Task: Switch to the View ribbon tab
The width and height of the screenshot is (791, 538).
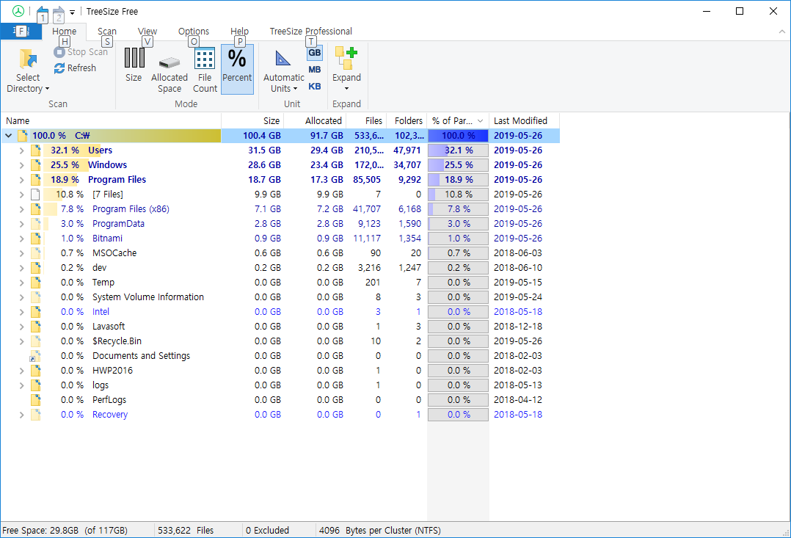Action: coord(147,32)
